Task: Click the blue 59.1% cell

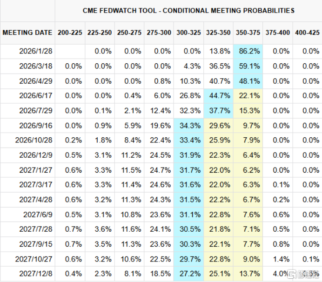Action: tap(248, 66)
